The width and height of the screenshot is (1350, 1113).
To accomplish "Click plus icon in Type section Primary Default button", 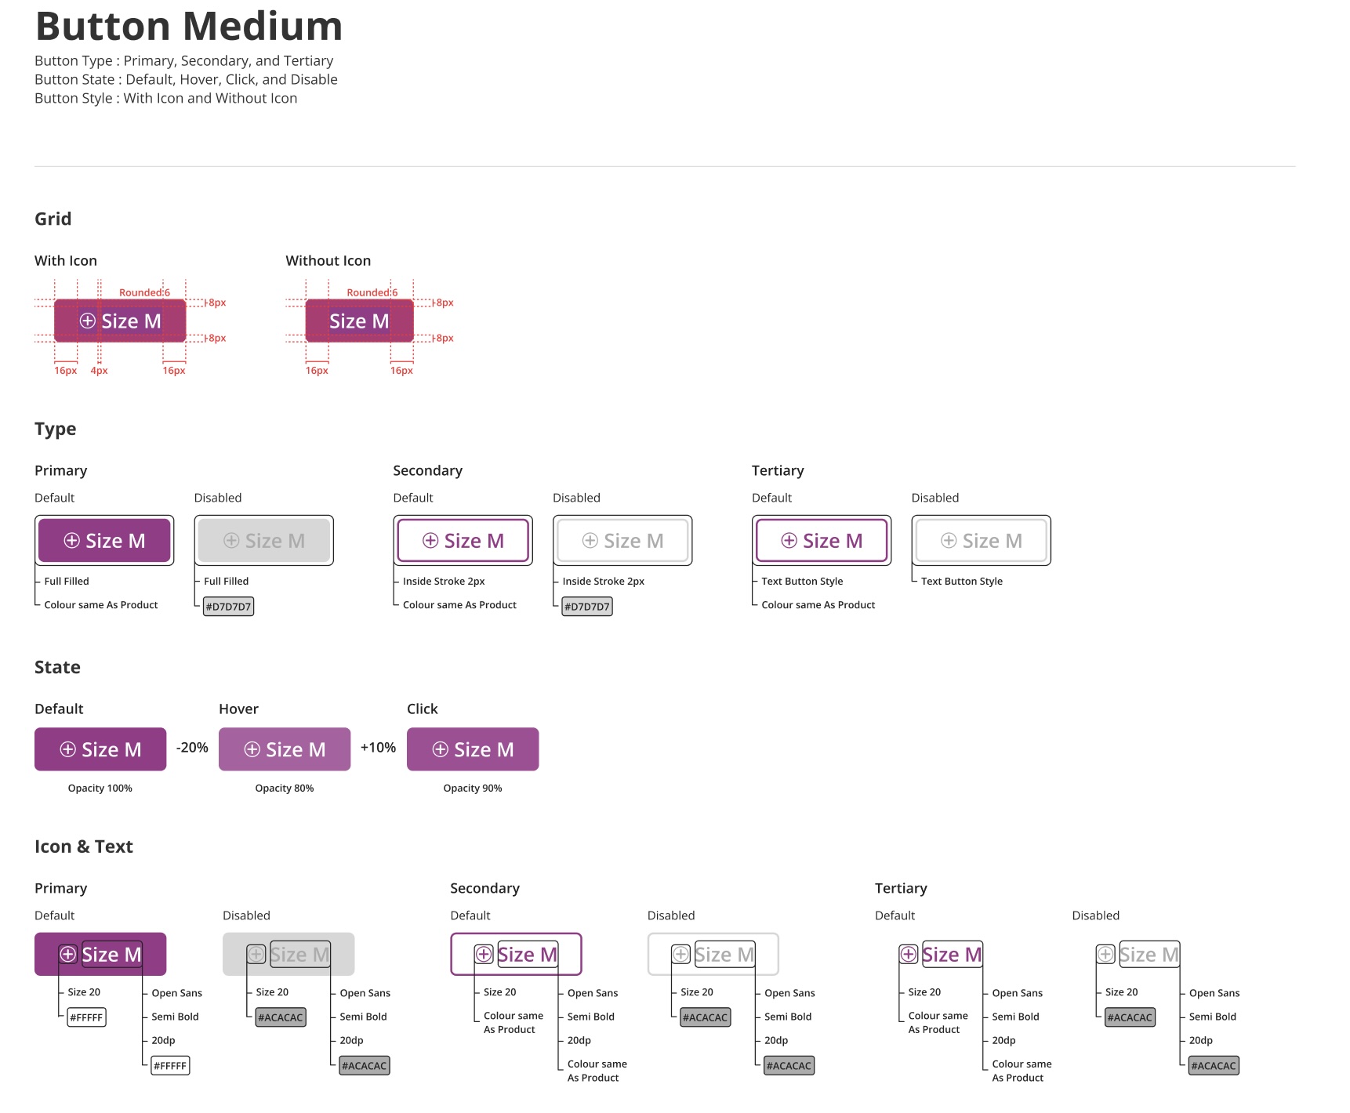I will pos(71,540).
